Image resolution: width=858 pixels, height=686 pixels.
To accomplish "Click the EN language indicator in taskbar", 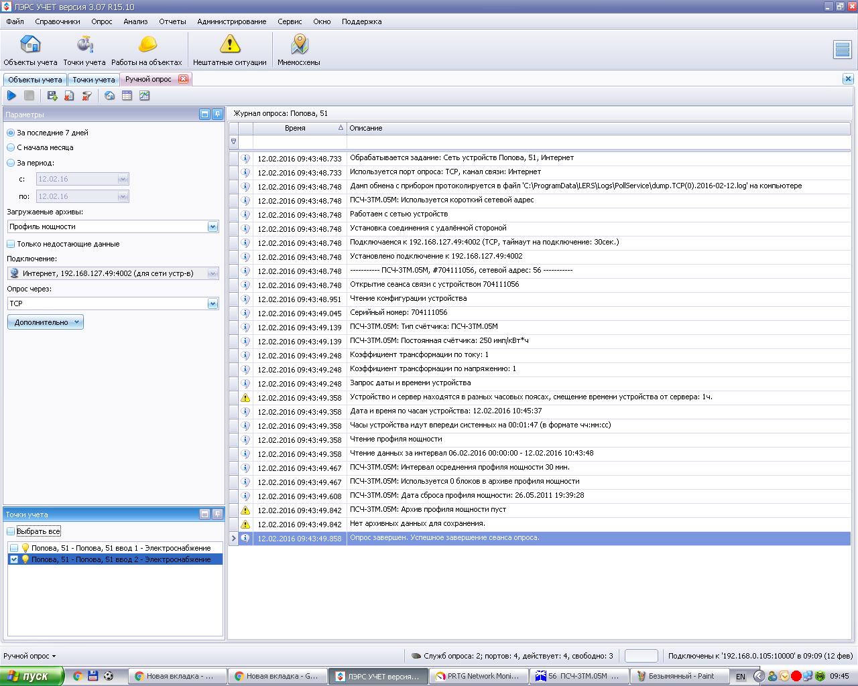I will click(x=740, y=677).
